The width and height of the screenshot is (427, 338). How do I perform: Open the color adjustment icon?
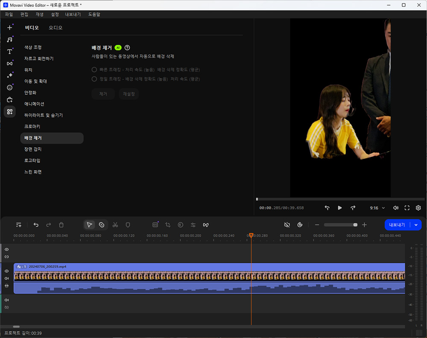[180, 225]
